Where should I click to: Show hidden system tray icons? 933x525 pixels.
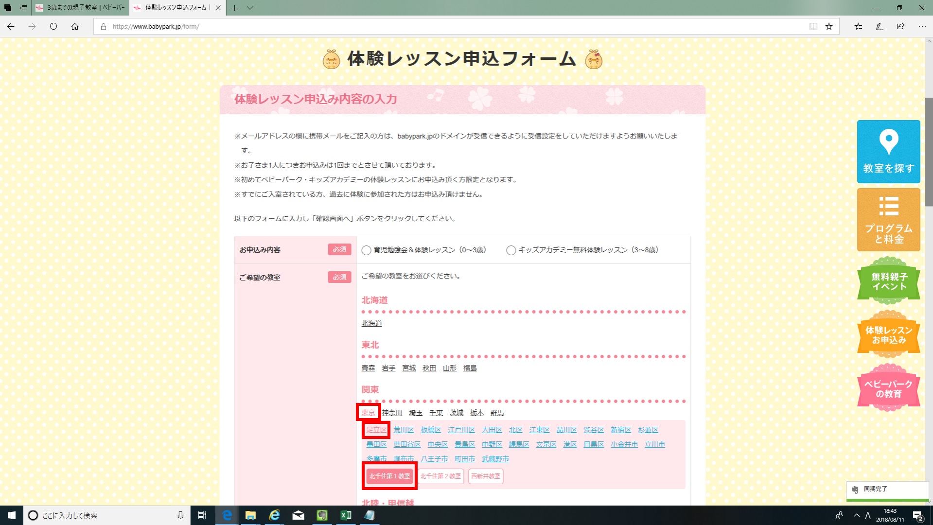[856, 515]
